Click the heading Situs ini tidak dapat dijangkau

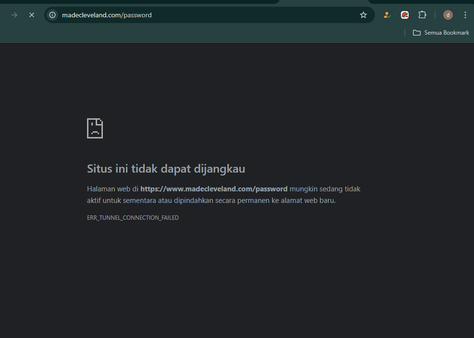coord(166,169)
